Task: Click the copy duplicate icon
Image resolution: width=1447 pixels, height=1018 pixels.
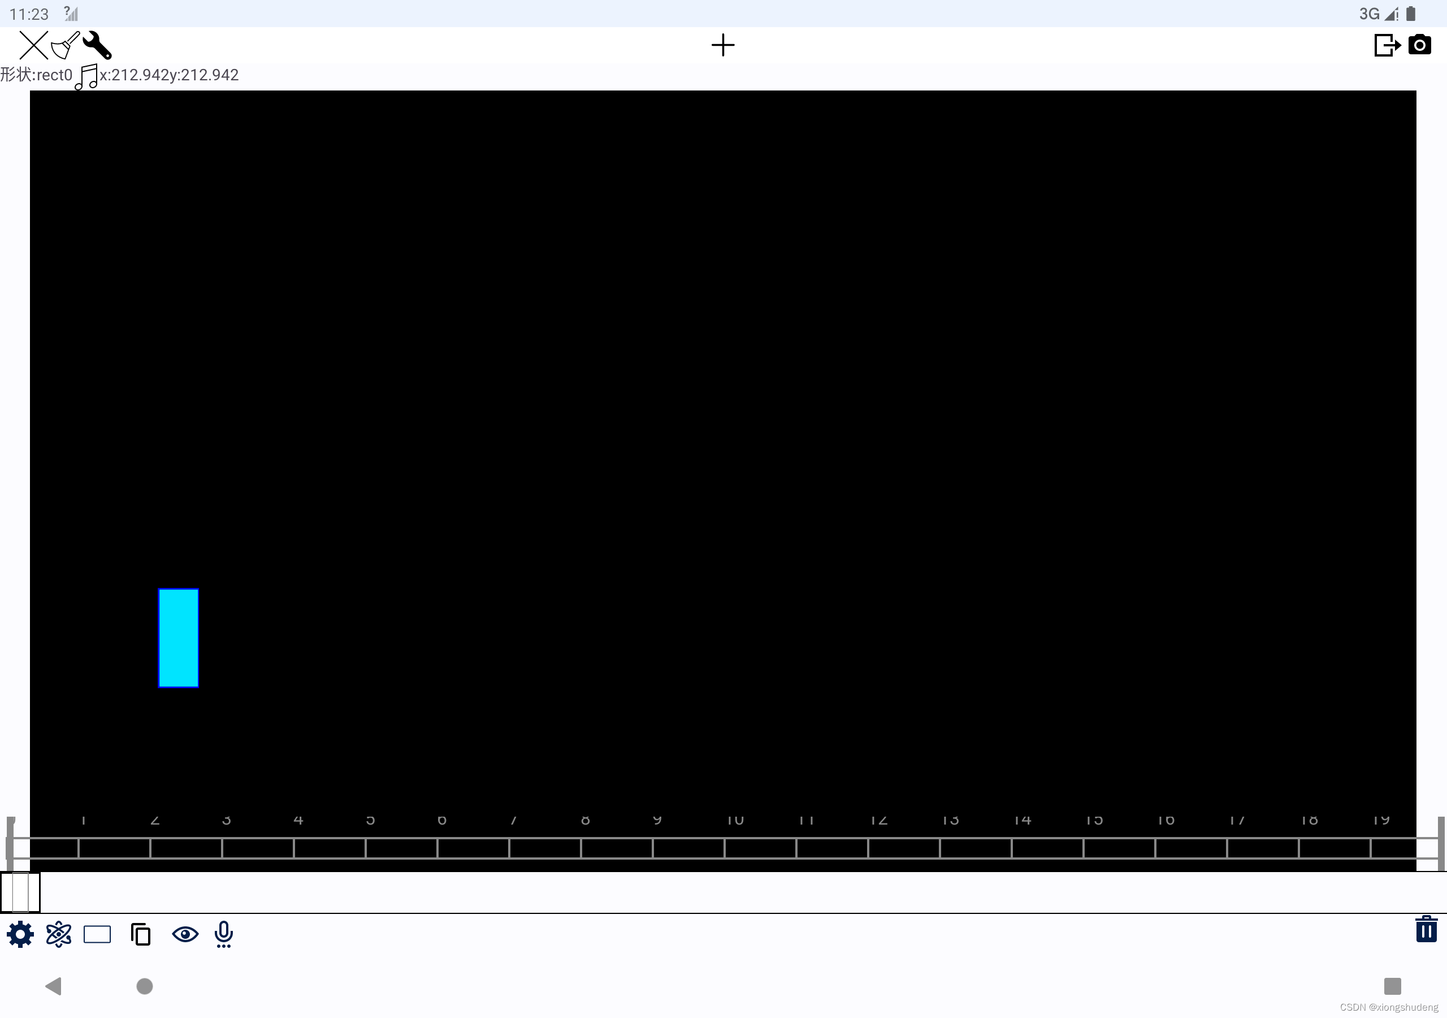Action: tap(141, 934)
